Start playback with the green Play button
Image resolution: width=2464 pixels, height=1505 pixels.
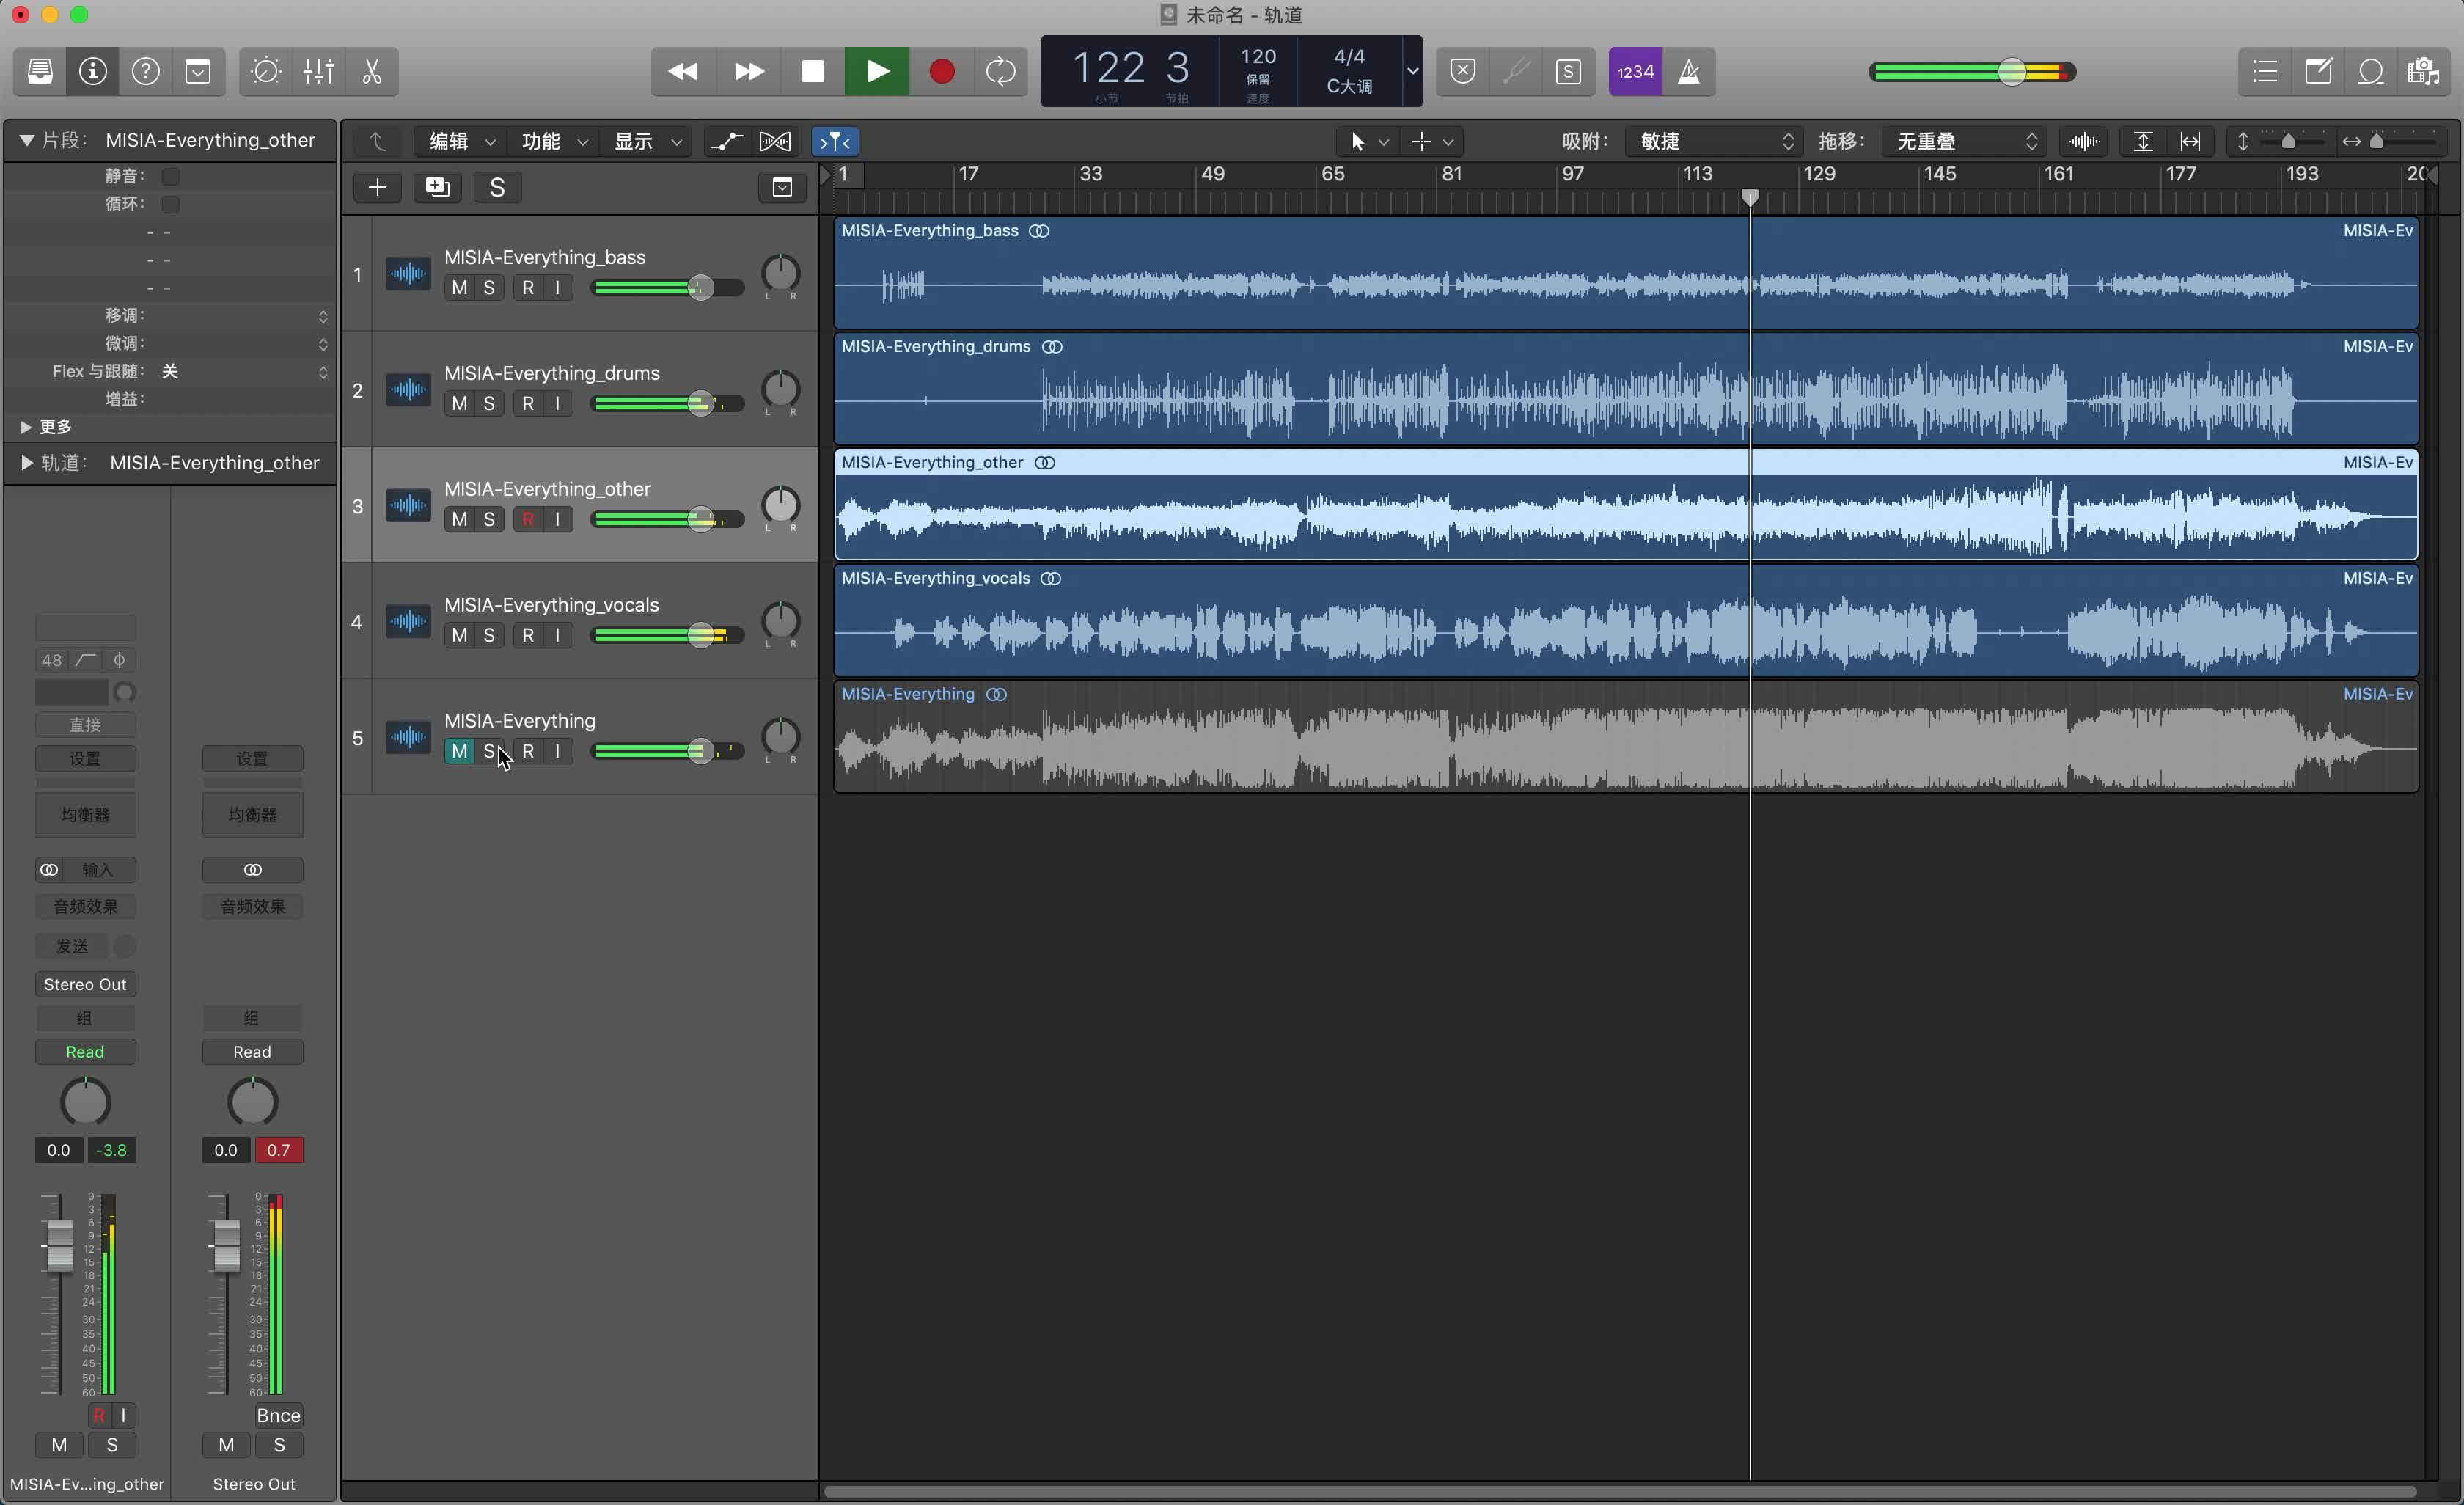[877, 71]
